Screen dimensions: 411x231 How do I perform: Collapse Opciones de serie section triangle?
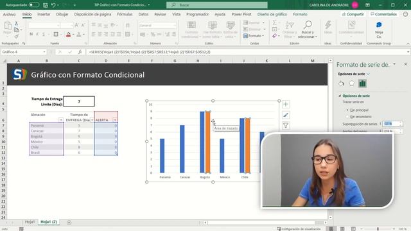click(340, 96)
